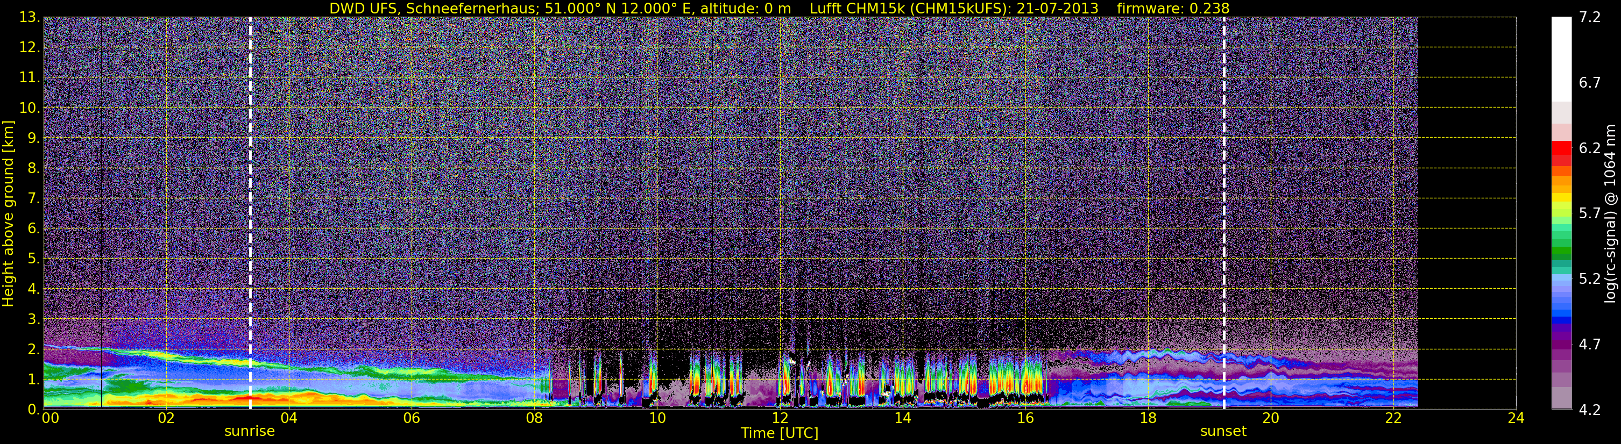Click the 9 height axis tick label
The width and height of the screenshot is (1621, 444).
point(33,138)
